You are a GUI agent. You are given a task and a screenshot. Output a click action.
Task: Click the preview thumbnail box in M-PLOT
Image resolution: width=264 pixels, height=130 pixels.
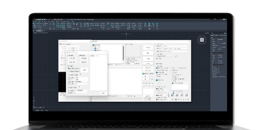pos(133,51)
